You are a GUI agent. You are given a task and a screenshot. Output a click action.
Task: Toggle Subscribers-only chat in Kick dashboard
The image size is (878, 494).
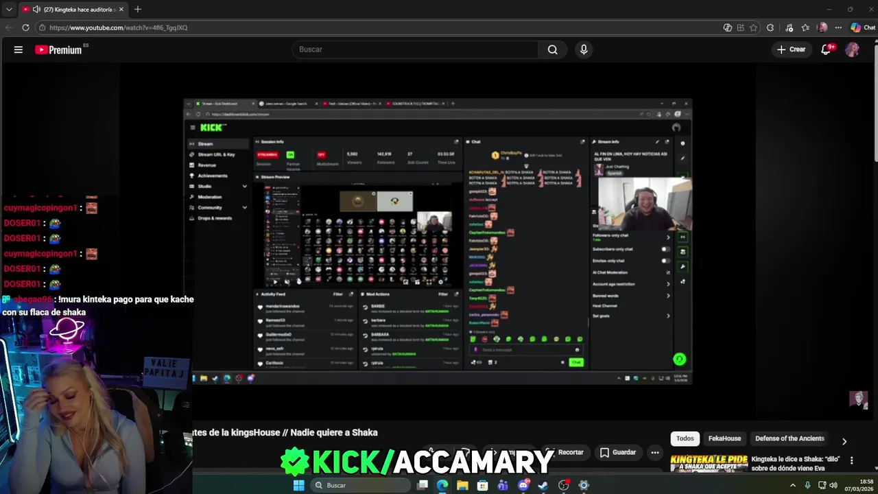(x=665, y=249)
